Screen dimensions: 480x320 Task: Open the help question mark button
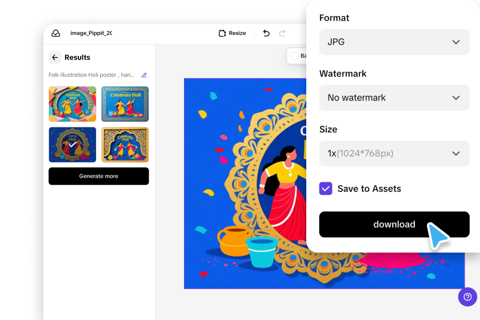467,297
